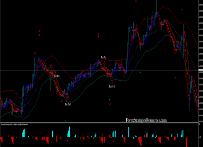203x147 pixels.
Task: Click the highlighted current price tag on price axis
Action: click(x=201, y=70)
